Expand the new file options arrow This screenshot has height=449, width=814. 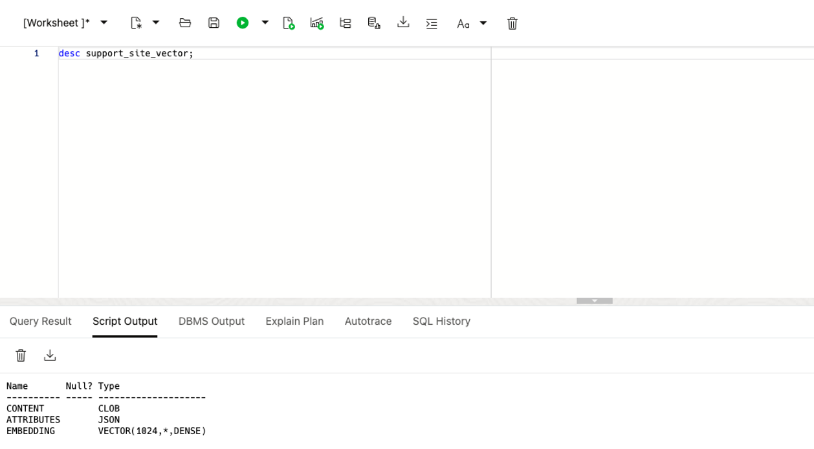[156, 23]
